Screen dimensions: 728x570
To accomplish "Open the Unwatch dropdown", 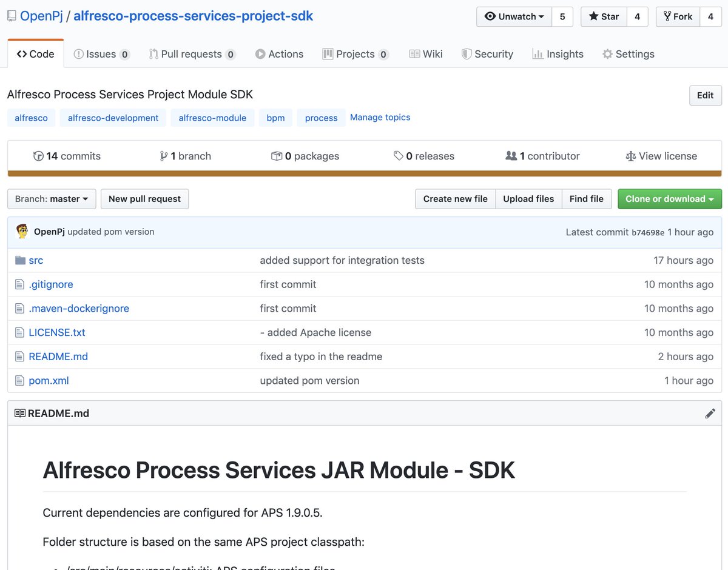I will [514, 17].
